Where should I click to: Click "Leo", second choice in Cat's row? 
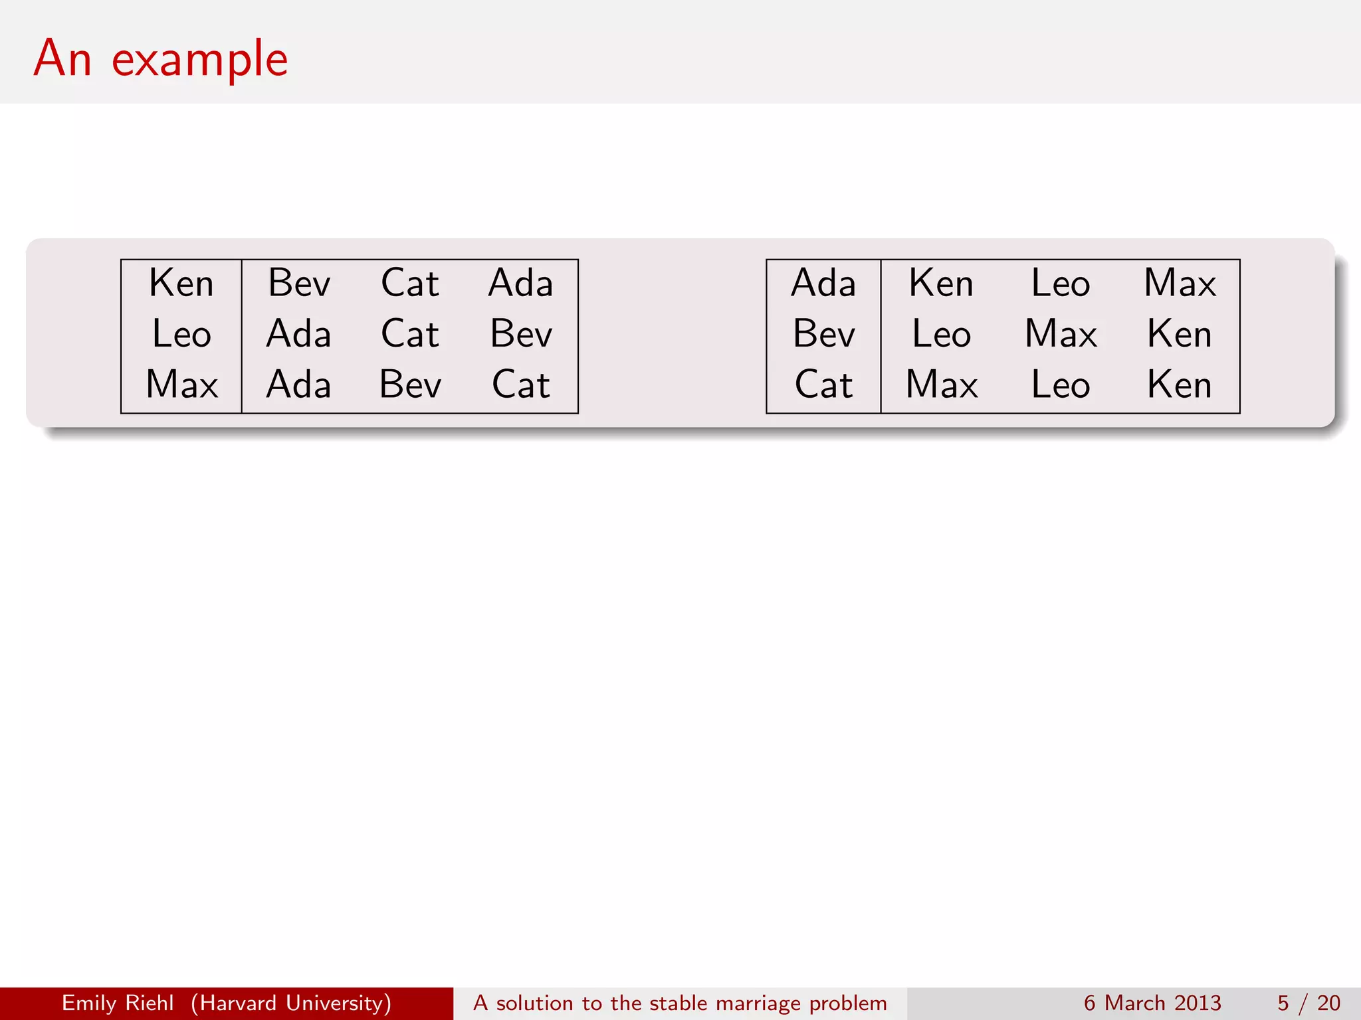coord(1061,384)
